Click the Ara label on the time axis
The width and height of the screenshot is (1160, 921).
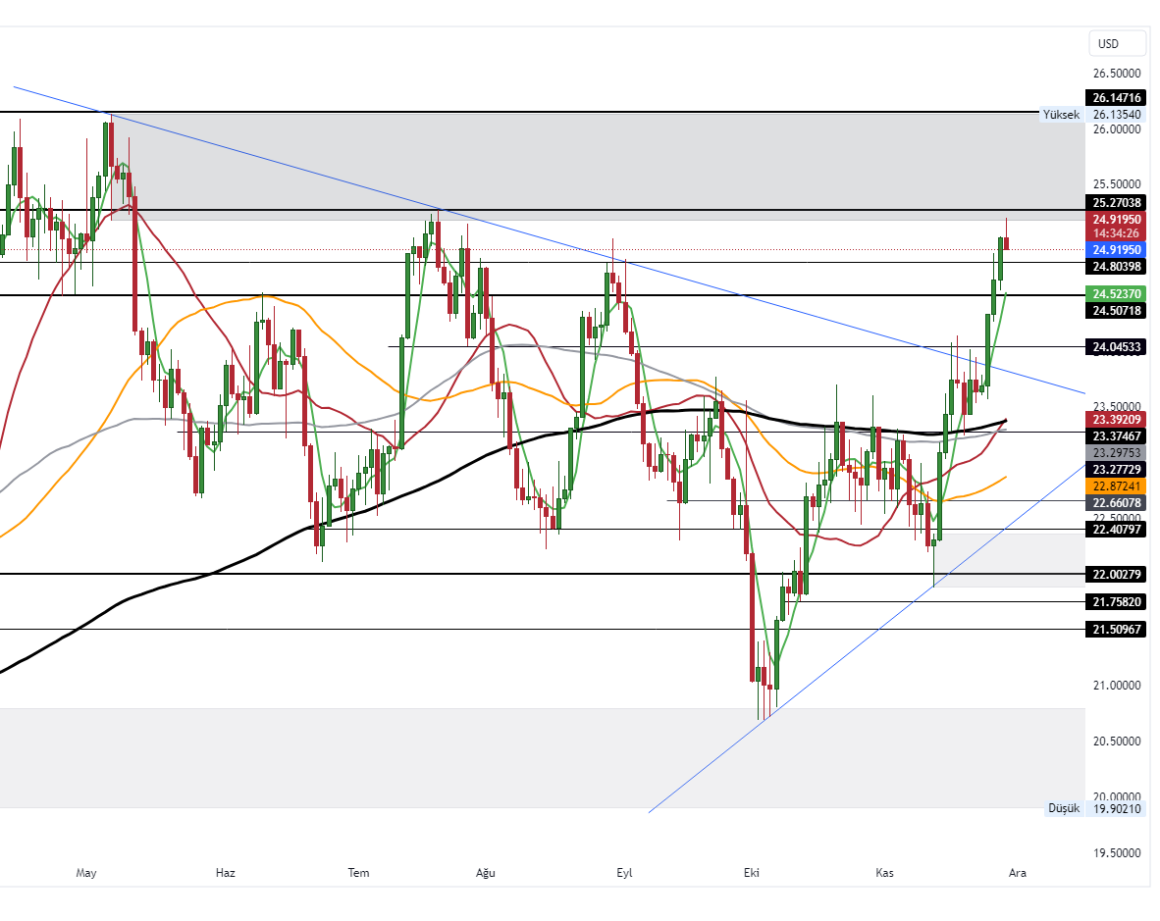coord(1018,872)
